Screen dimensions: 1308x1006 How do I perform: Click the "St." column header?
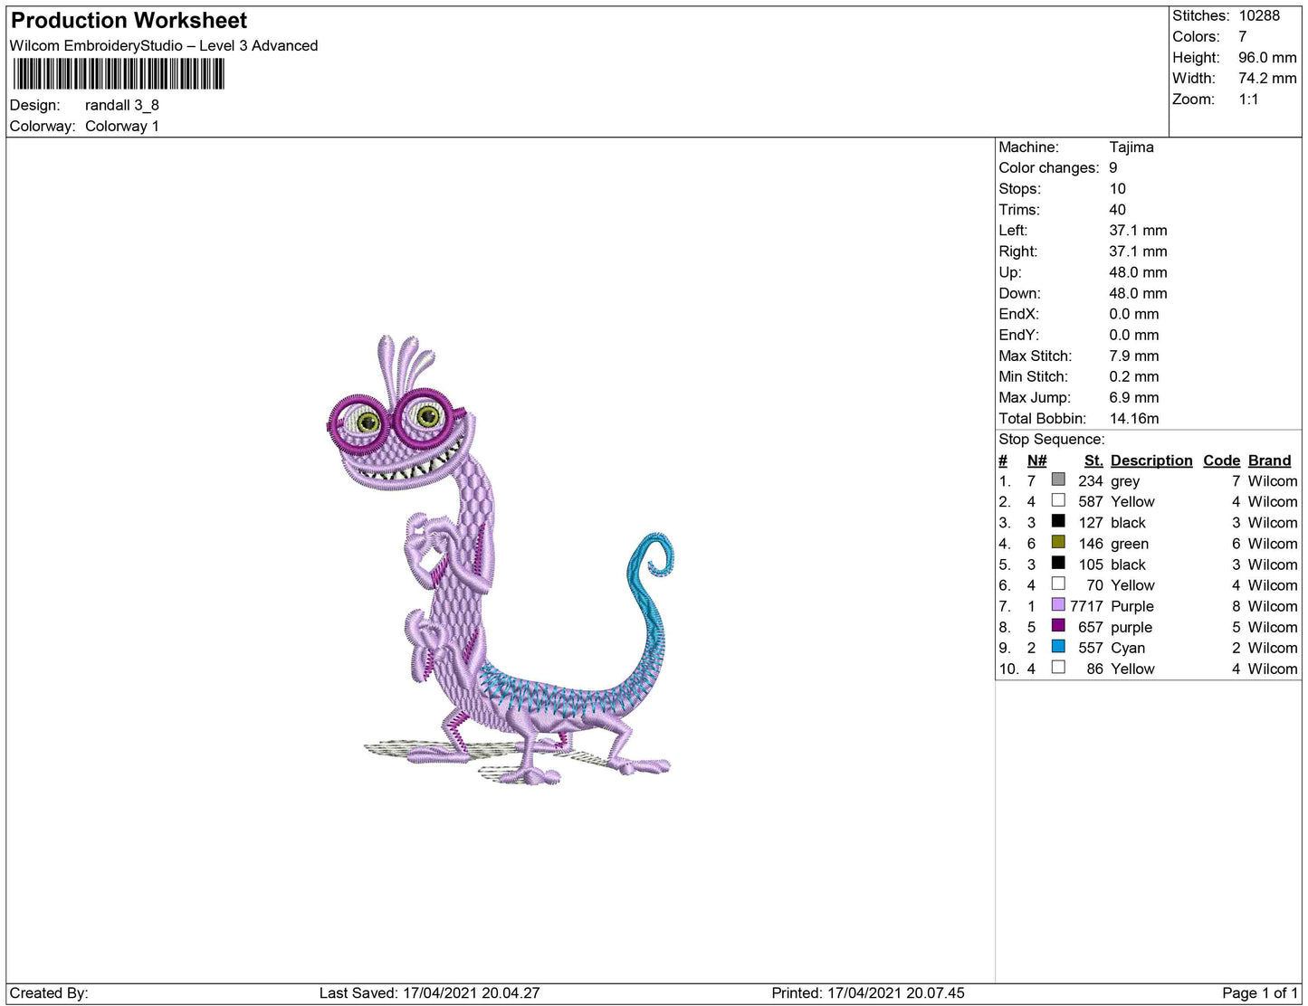(1093, 460)
